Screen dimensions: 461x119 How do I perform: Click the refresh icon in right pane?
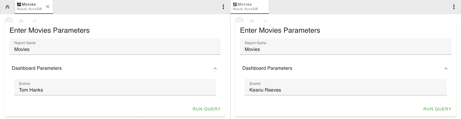[239, 21]
